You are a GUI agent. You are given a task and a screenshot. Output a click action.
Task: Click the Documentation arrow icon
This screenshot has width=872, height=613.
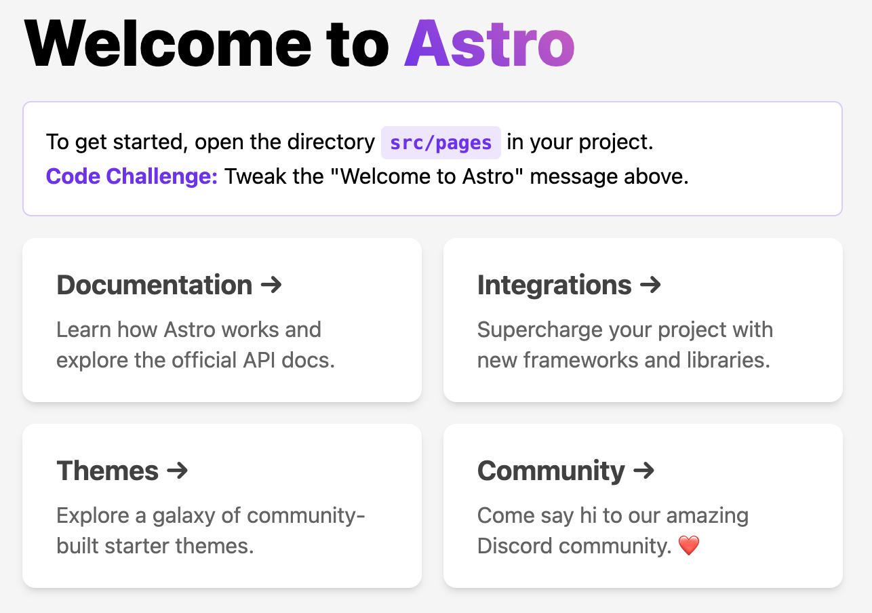(271, 285)
